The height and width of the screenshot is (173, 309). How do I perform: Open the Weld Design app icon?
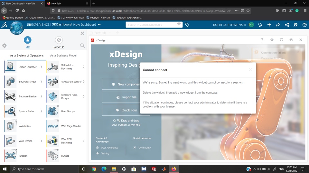pos(10,141)
